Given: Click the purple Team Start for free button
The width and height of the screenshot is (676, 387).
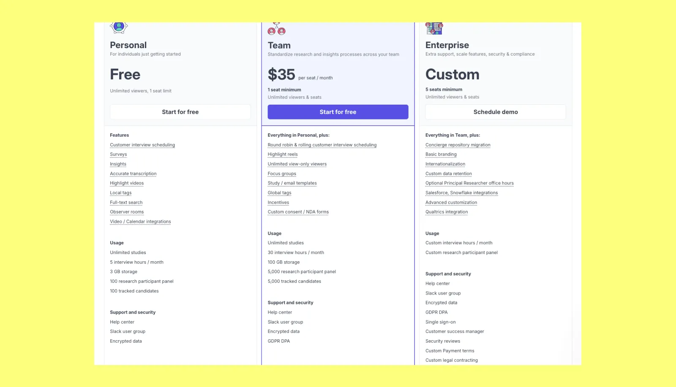Looking at the screenshot, I should tap(338, 112).
